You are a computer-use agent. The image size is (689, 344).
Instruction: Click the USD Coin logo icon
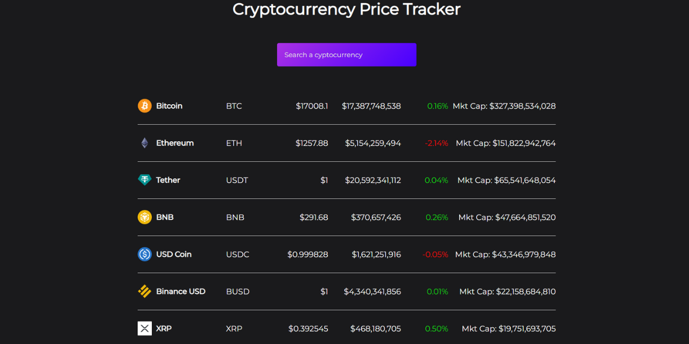[144, 254]
